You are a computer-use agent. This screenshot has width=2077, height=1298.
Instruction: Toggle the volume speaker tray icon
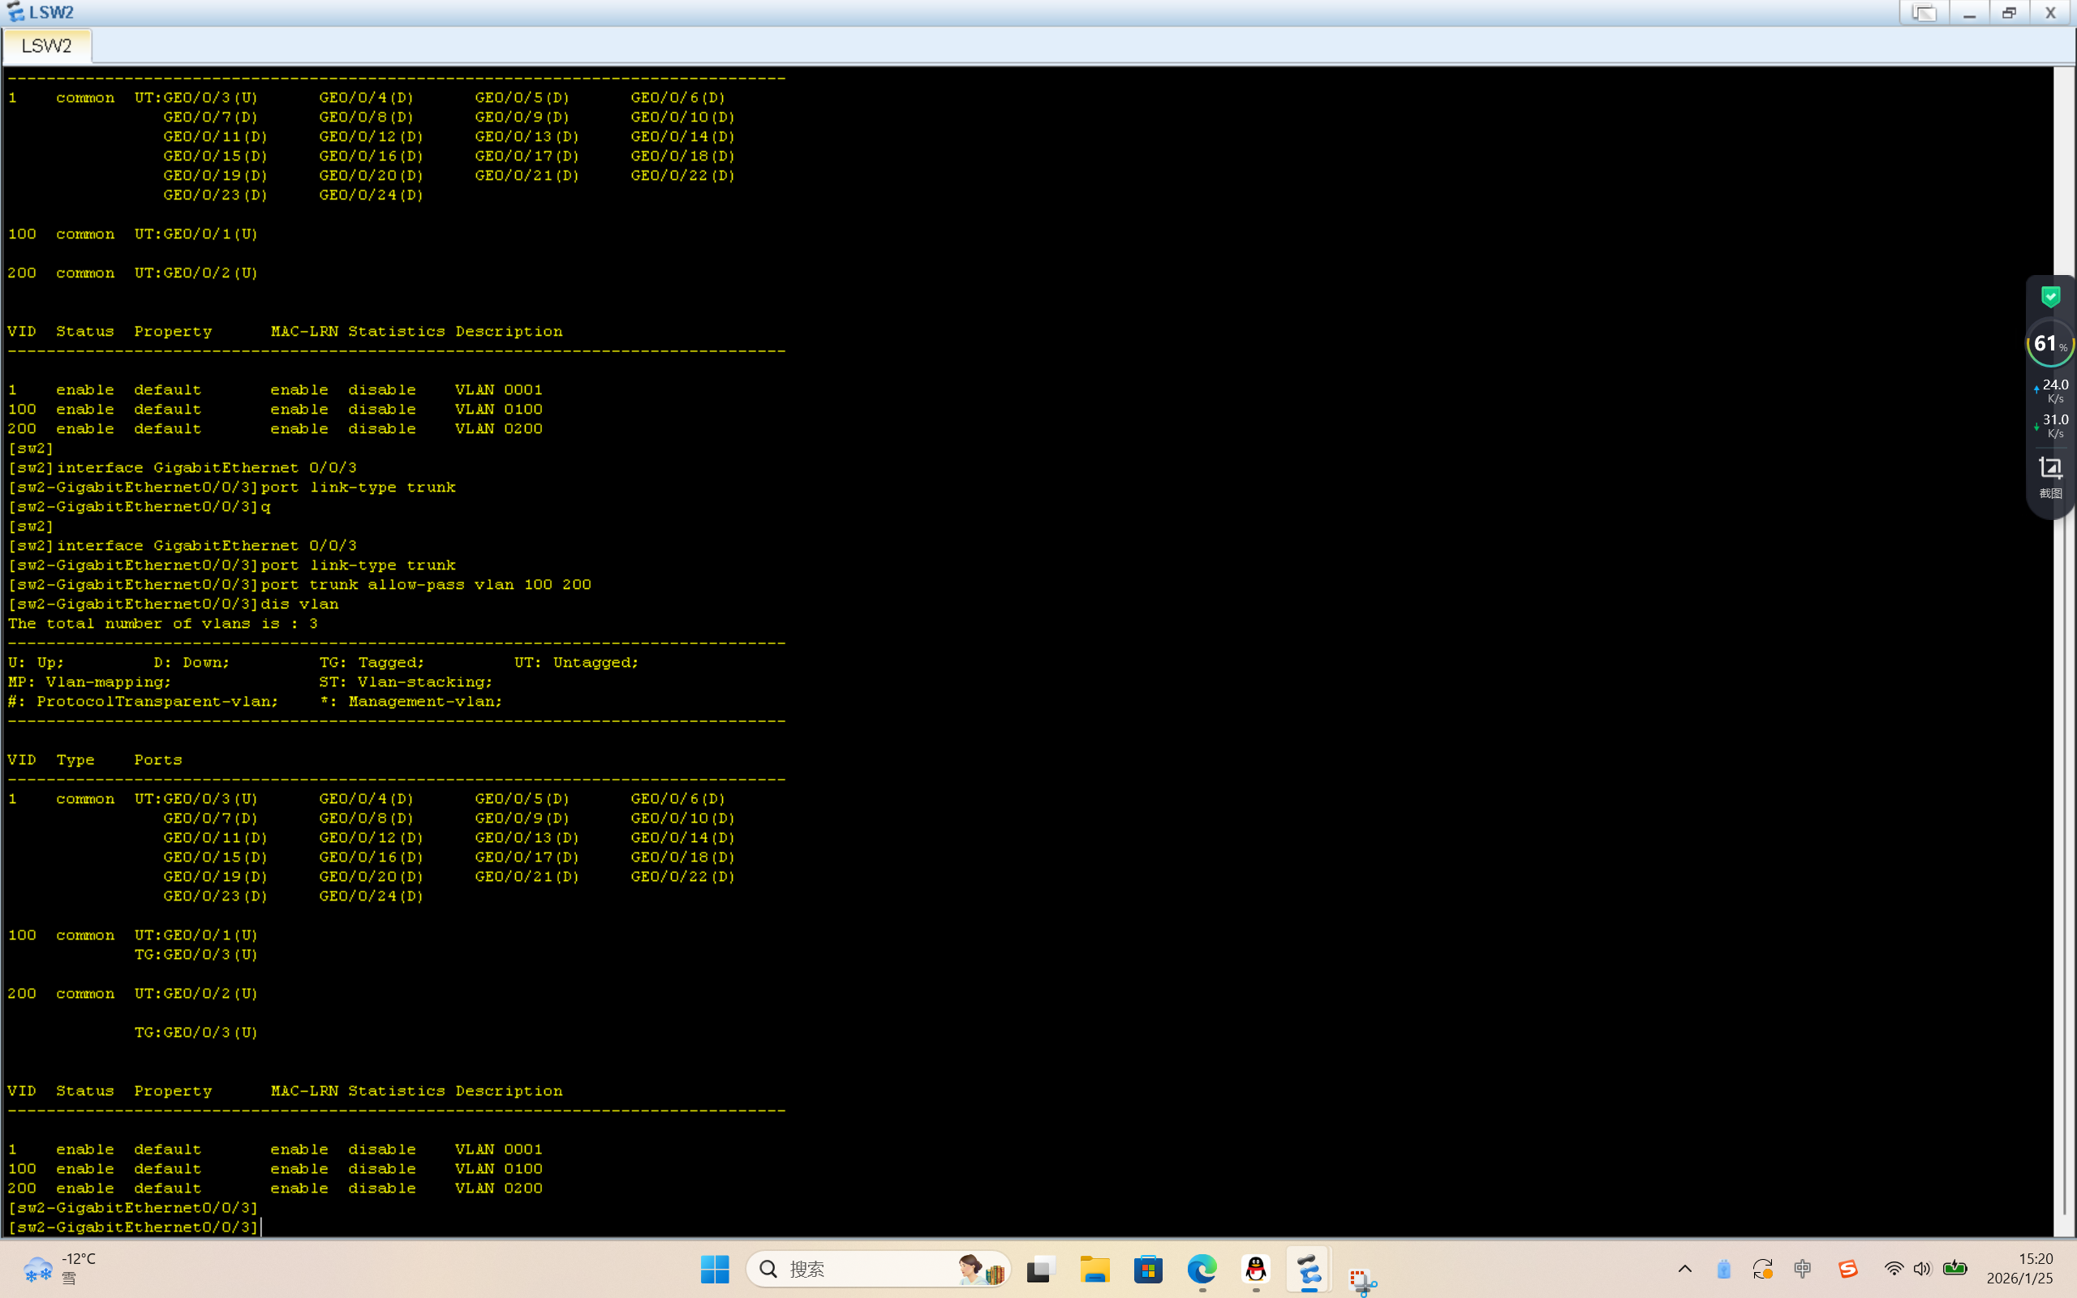point(1922,1269)
